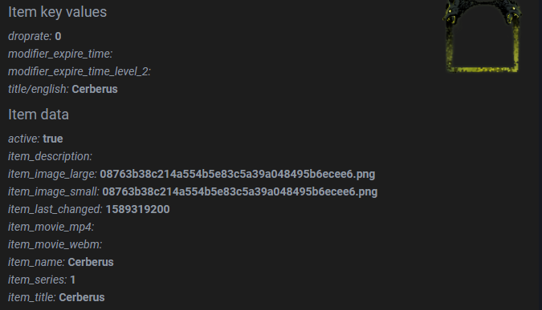Viewport: 542px width, 310px height.
Task: Click the item_last_changed field label
Action: click(55, 209)
